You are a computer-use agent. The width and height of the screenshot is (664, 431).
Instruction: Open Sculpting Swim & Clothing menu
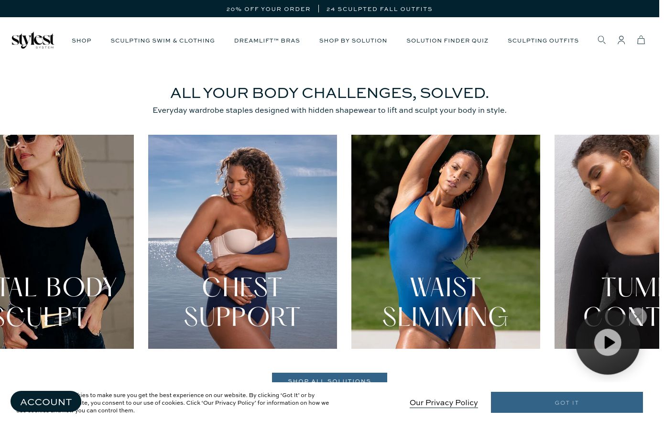163,41
